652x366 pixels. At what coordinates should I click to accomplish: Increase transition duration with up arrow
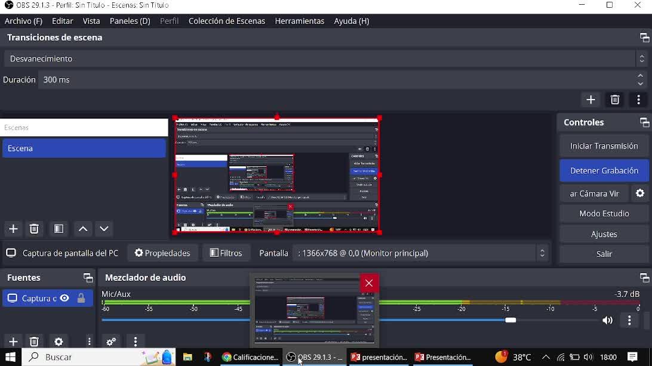(640, 76)
